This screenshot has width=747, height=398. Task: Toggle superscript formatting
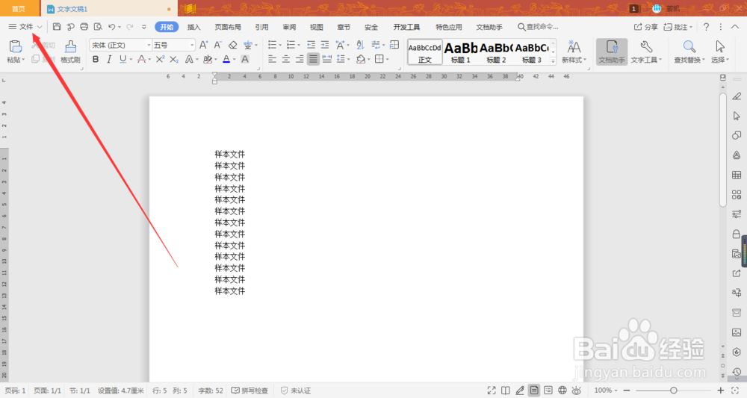(160, 59)
